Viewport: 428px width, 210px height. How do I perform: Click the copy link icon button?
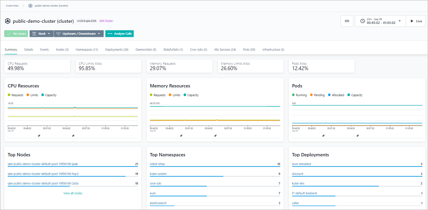pos(347,21)
